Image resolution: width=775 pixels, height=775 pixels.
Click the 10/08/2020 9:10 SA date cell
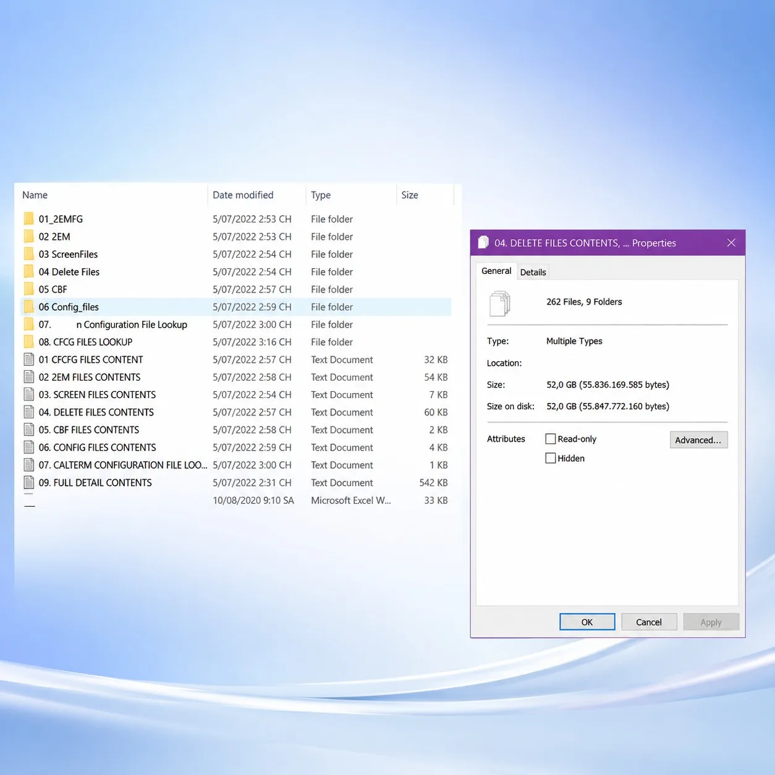(253, 500)
